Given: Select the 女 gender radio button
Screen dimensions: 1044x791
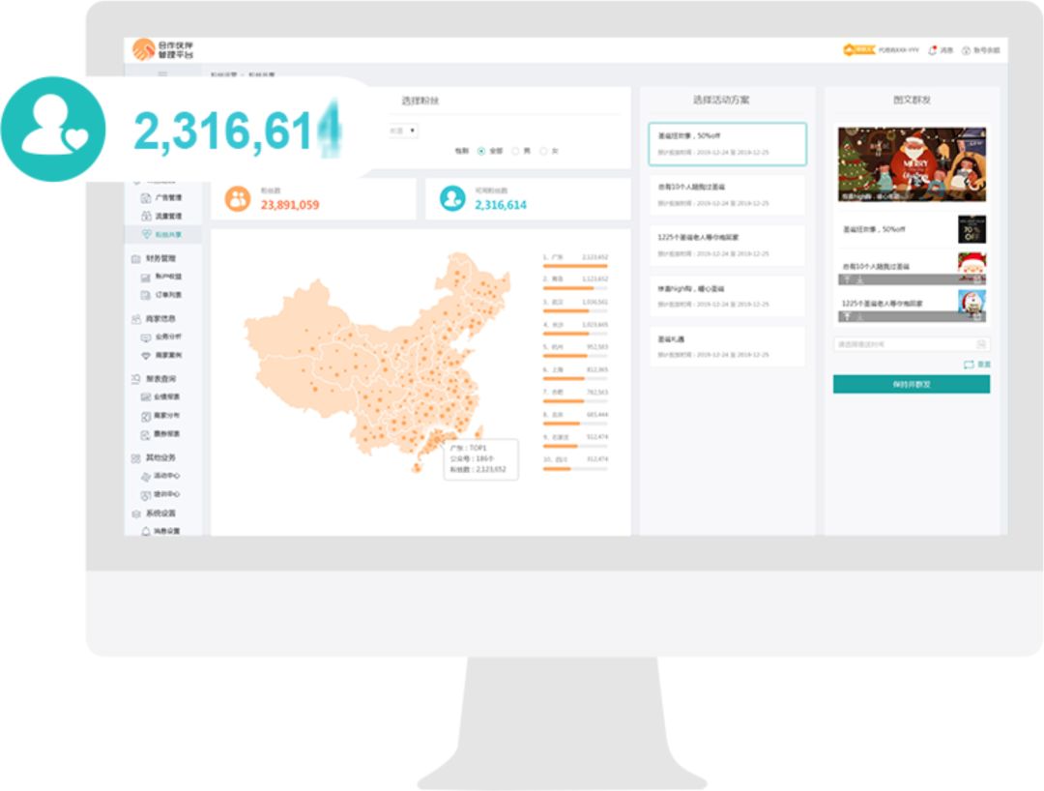Looking at the screenshot, I should [544, 151].
